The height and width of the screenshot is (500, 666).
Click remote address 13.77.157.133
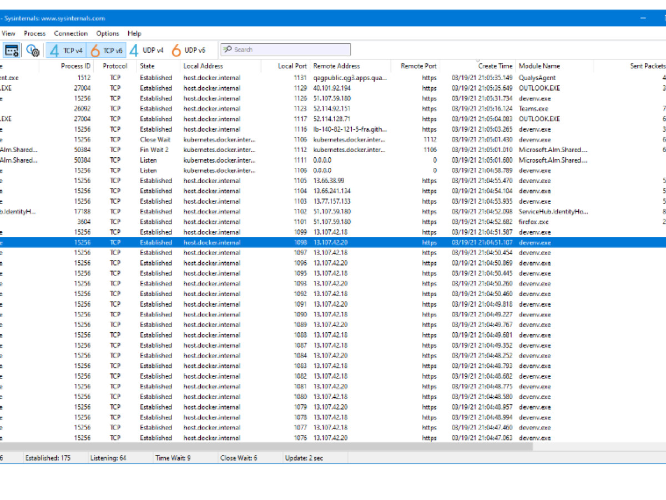coord(332,201)
